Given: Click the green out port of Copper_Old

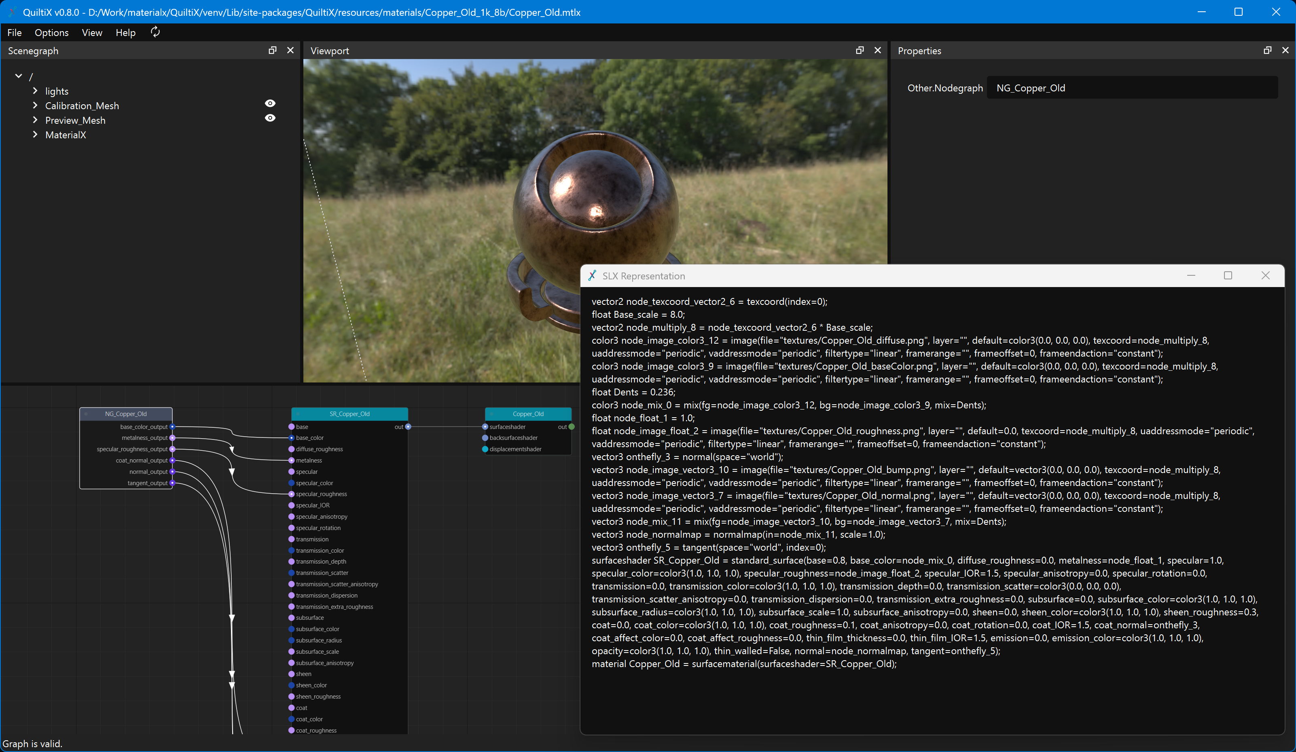Looking at the screenshot, I should pos(572,427).
